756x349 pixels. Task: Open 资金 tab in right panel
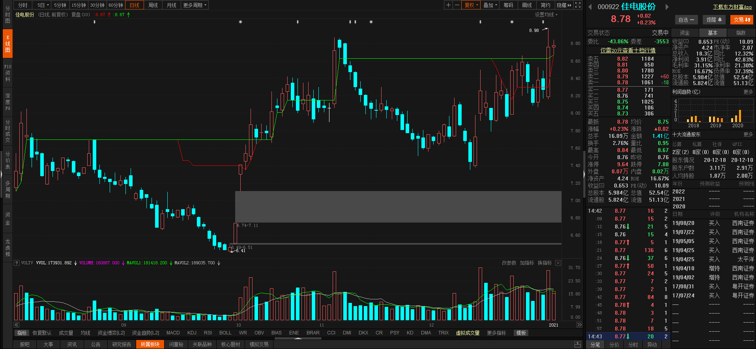pos(685,33)
